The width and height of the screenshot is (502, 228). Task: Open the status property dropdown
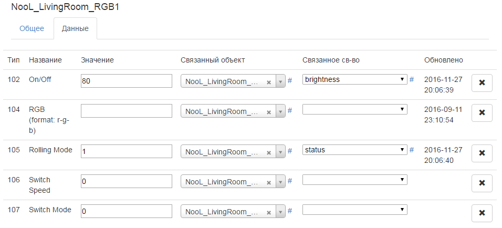tap(355, 150)
